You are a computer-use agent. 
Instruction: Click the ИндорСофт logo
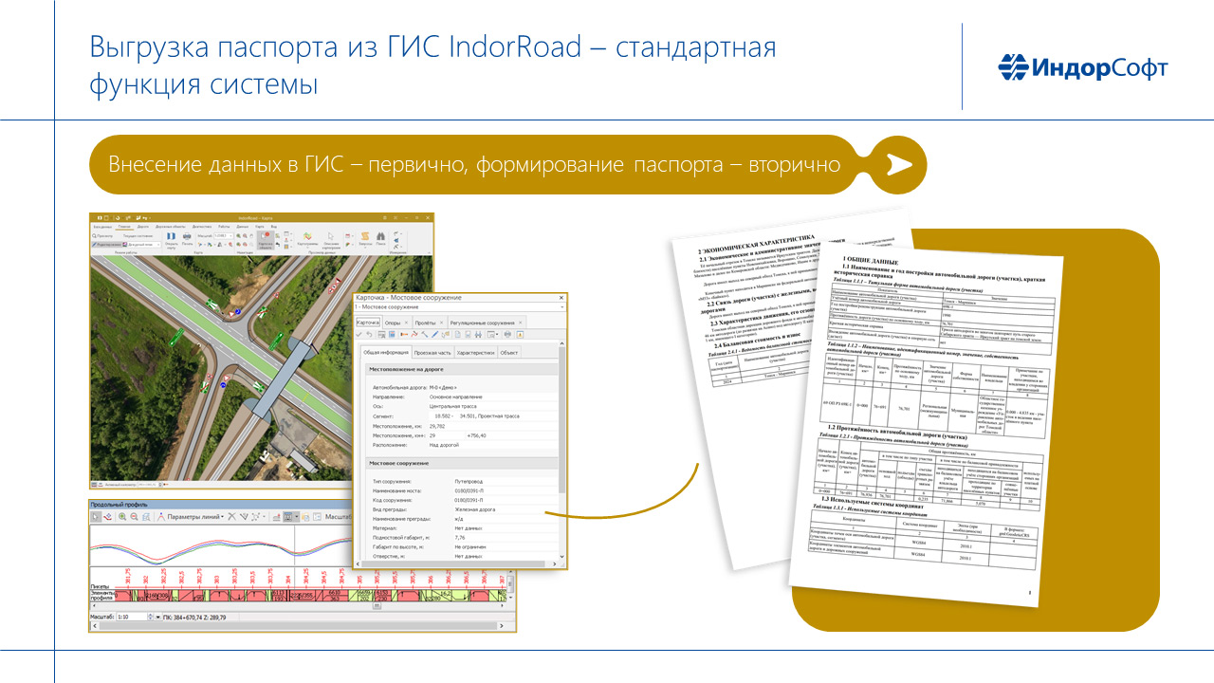(1083, 68)
